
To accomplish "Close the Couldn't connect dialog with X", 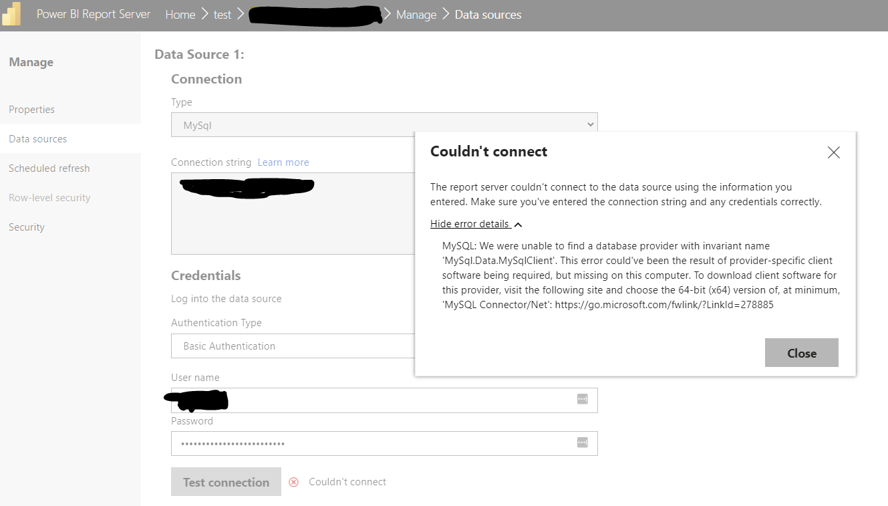I will tap(833, 152).
